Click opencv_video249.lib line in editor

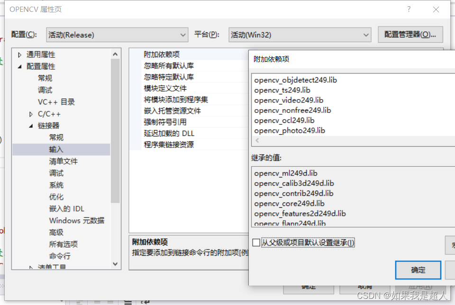(289, 100)
